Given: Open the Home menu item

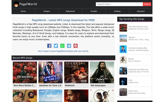Looking at the screenshot, I should tap(23, 11).
